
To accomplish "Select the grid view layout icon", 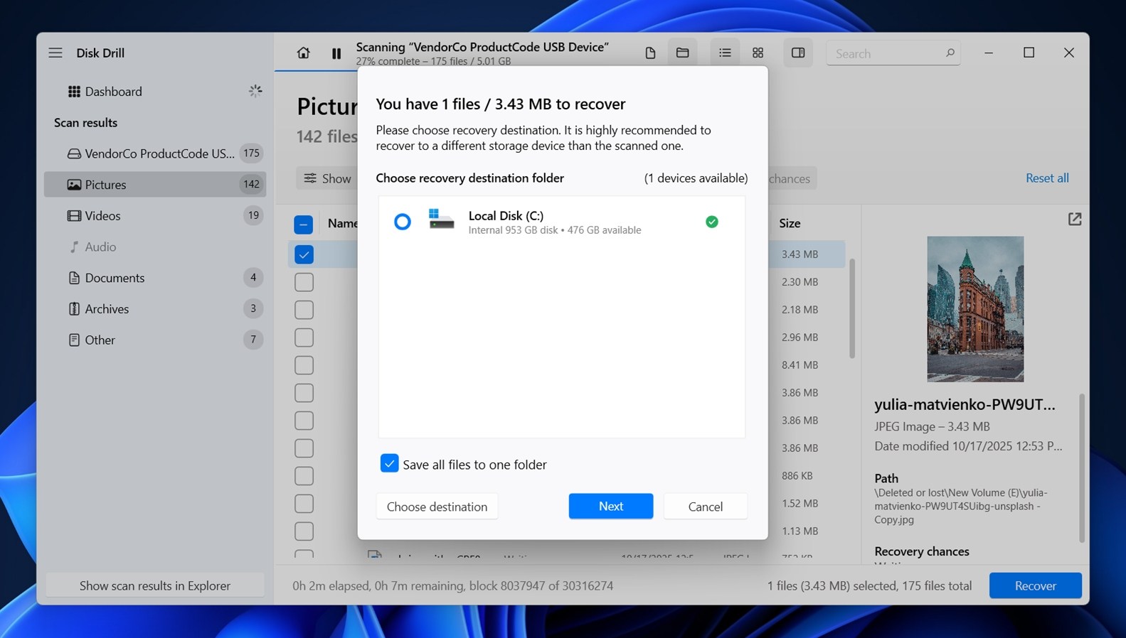I will point(758,53).
